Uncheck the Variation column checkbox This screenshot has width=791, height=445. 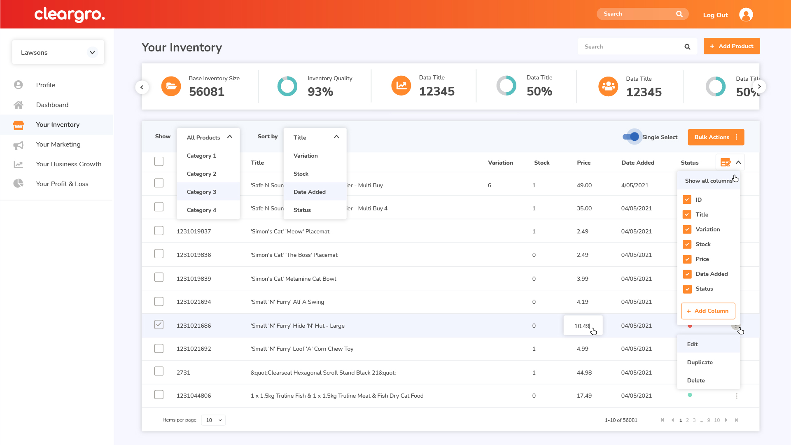tap(687, 230)
